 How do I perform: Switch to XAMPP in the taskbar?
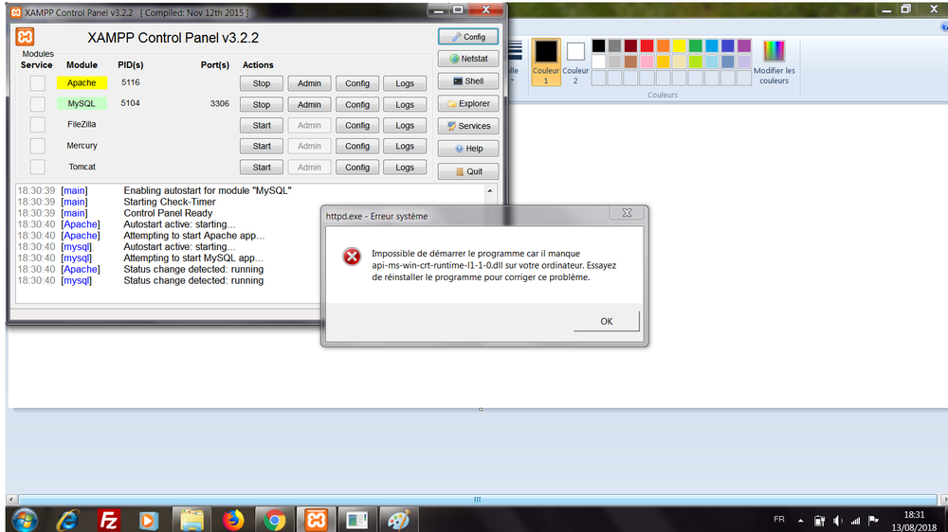coord(316,520)
